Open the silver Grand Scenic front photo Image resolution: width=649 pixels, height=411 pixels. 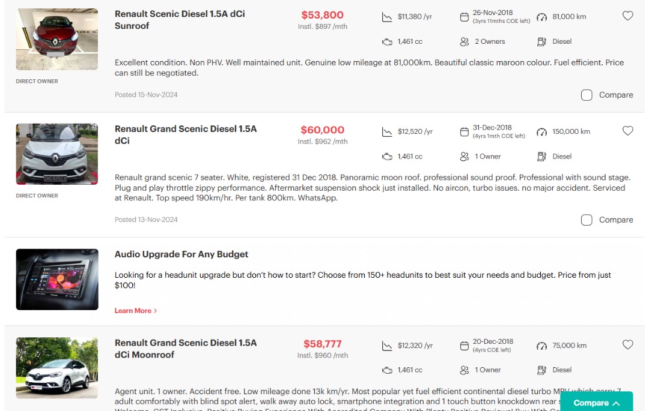click(x=56, y=154)
